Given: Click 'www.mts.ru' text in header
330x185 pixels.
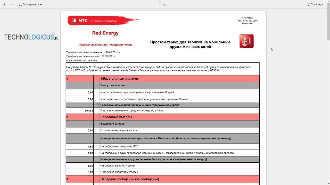Looking at the screenshot, I should 247,23.
